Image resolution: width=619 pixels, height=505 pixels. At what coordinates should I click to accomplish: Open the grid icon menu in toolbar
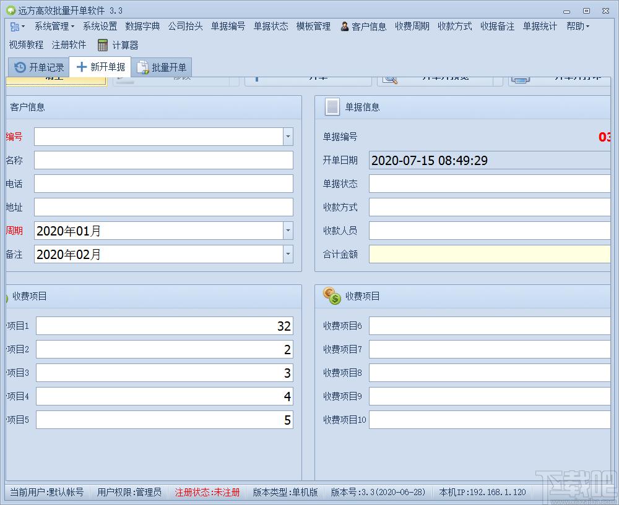(17, 27)
